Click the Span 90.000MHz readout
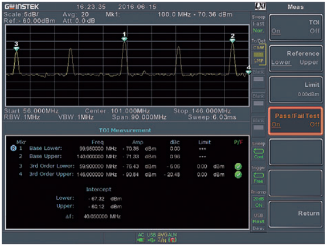Image resolution: width=327 pixels, height=246 pixels. tap(139, 117)
